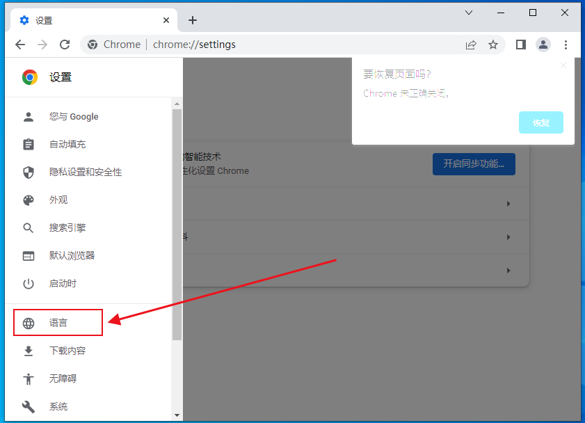
Task: Click the sidebar scrollbar down arrow
Action: coord(177,415)
